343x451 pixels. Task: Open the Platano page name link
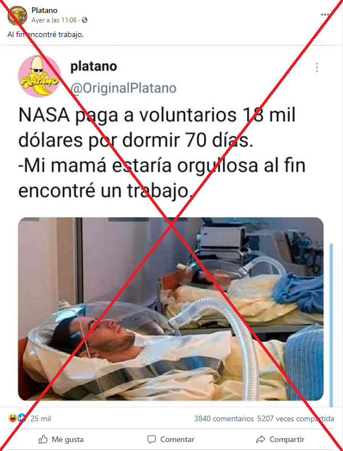click(x=44, y=10)
